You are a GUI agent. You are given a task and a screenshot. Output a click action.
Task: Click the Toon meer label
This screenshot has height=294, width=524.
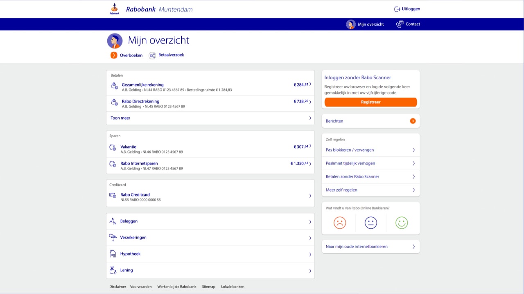[120, 118]
